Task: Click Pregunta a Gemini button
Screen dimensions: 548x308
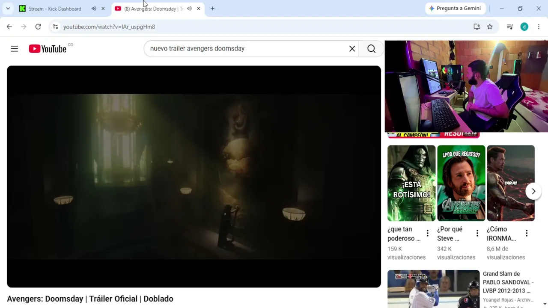Action: point(455,9)
